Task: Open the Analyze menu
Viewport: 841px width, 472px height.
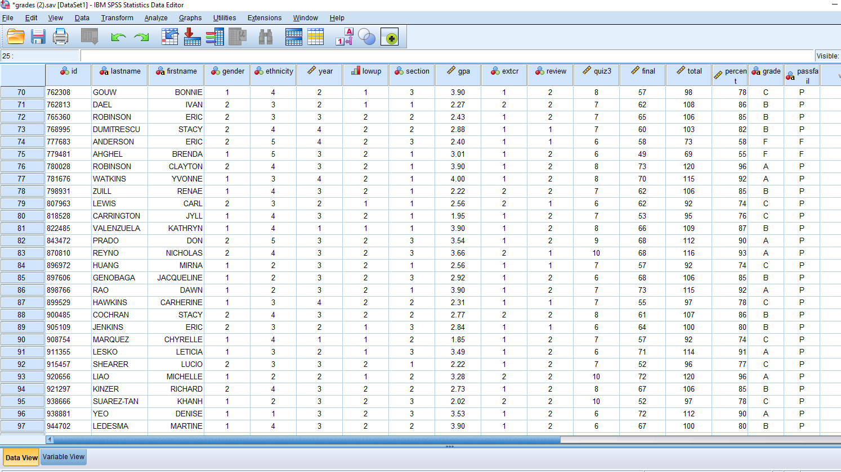Action: [156, 17]
